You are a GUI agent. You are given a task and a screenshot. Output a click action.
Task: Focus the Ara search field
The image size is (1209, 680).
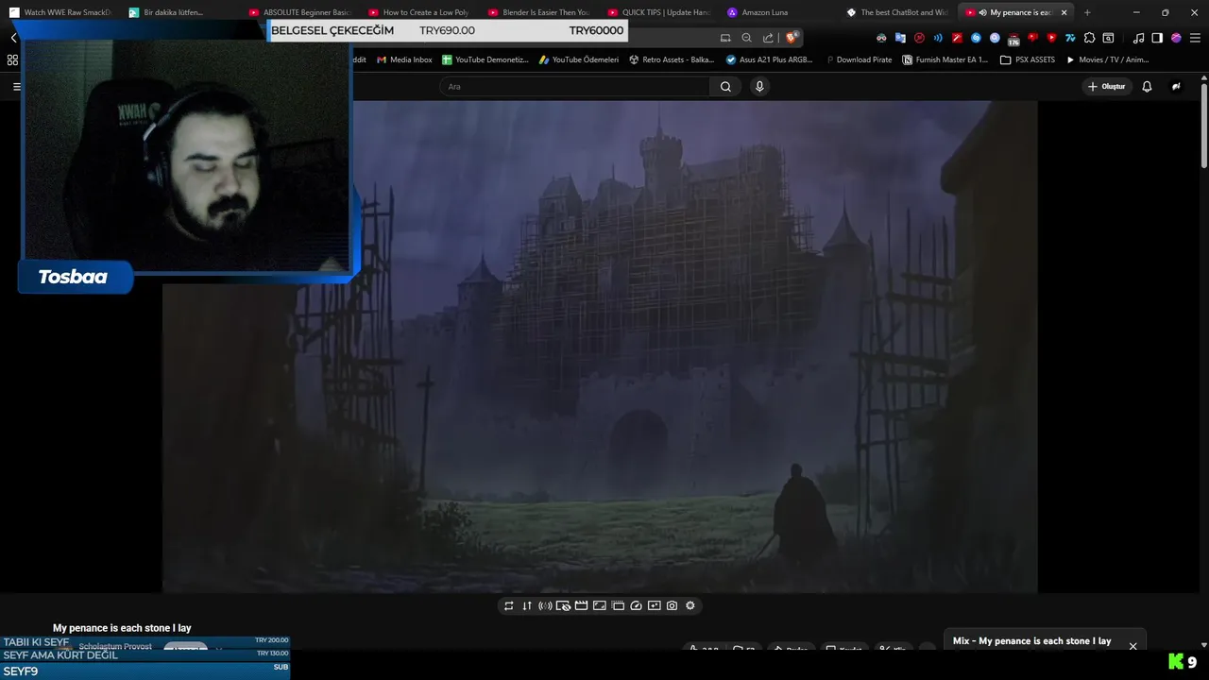(574, 87)
